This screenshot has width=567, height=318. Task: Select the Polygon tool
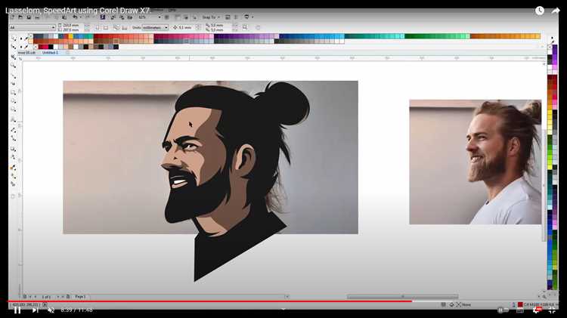14,110
